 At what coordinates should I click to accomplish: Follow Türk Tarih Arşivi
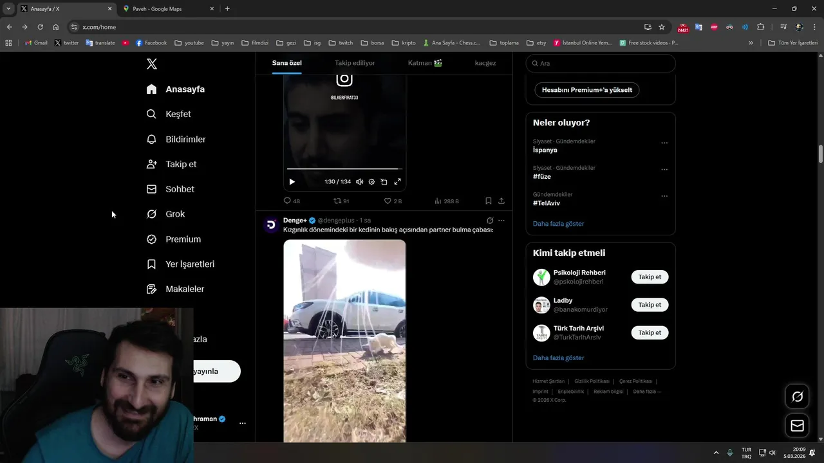[650, 332]
